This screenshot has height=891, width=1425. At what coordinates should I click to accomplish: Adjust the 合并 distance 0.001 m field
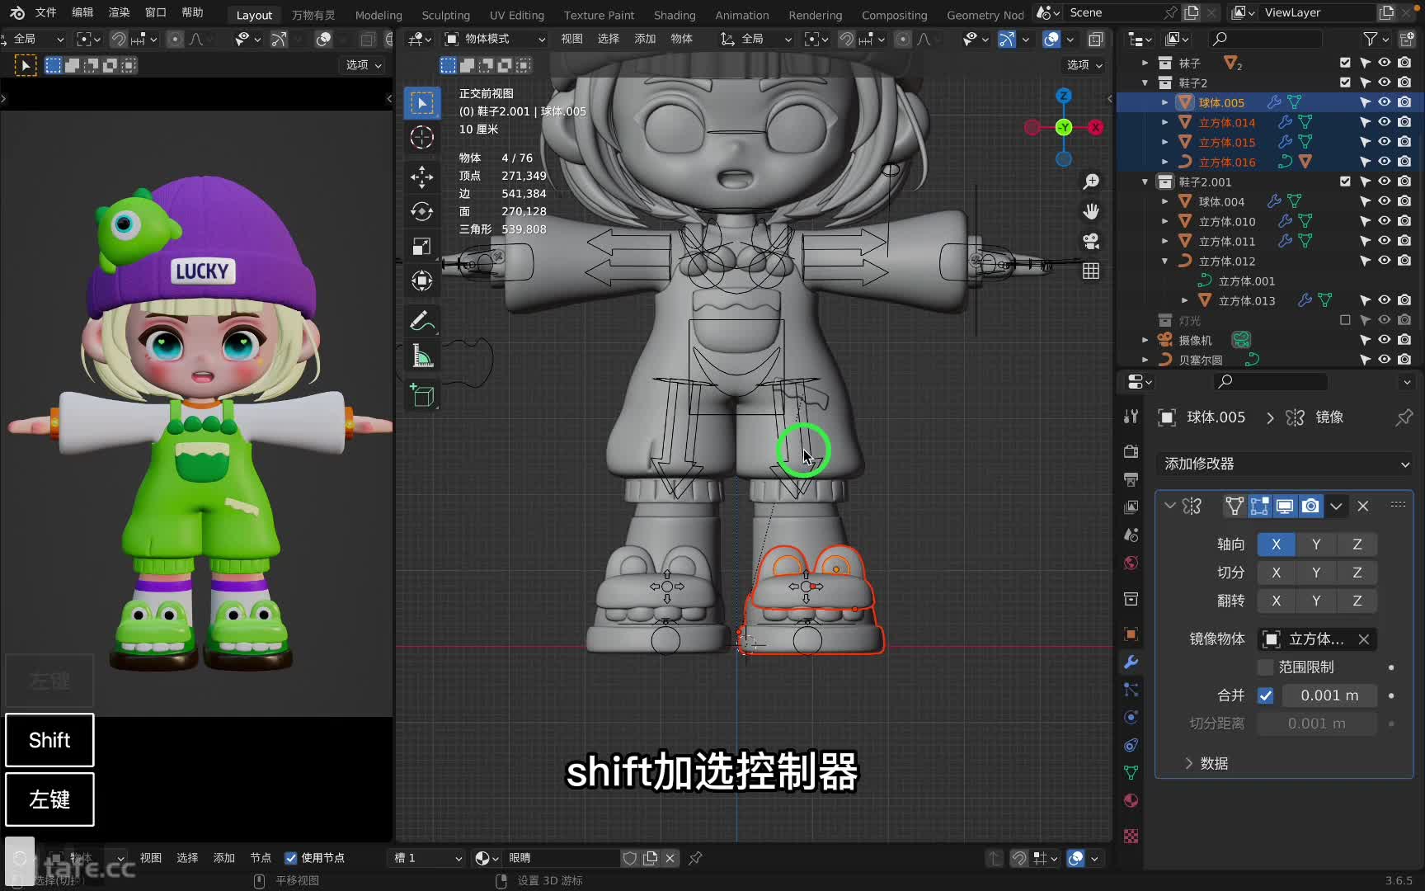[1329, 695]
